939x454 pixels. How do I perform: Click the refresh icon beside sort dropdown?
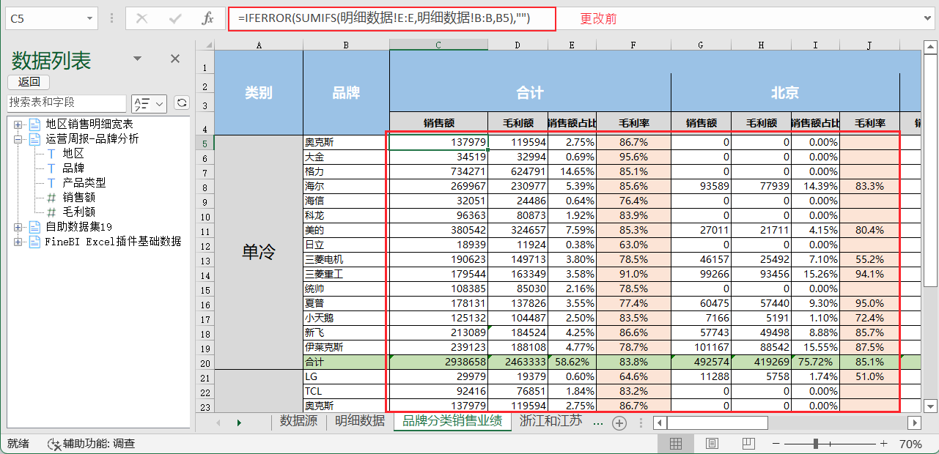point(181,103)
